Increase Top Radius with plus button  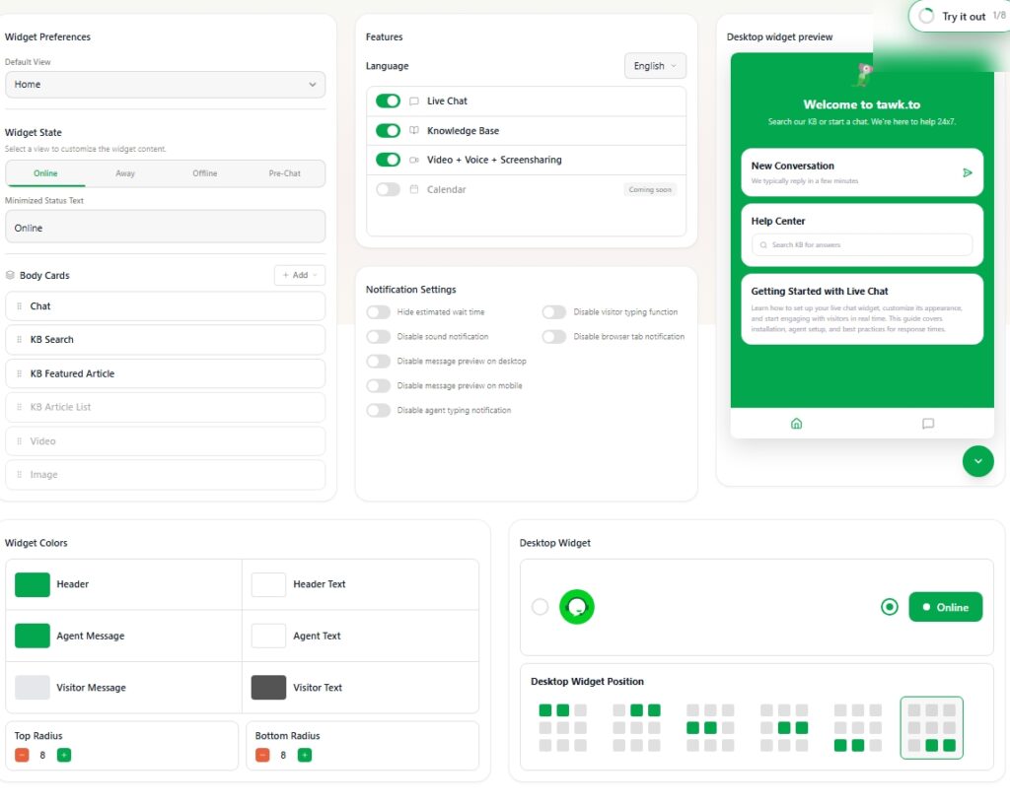pos(64,755)
